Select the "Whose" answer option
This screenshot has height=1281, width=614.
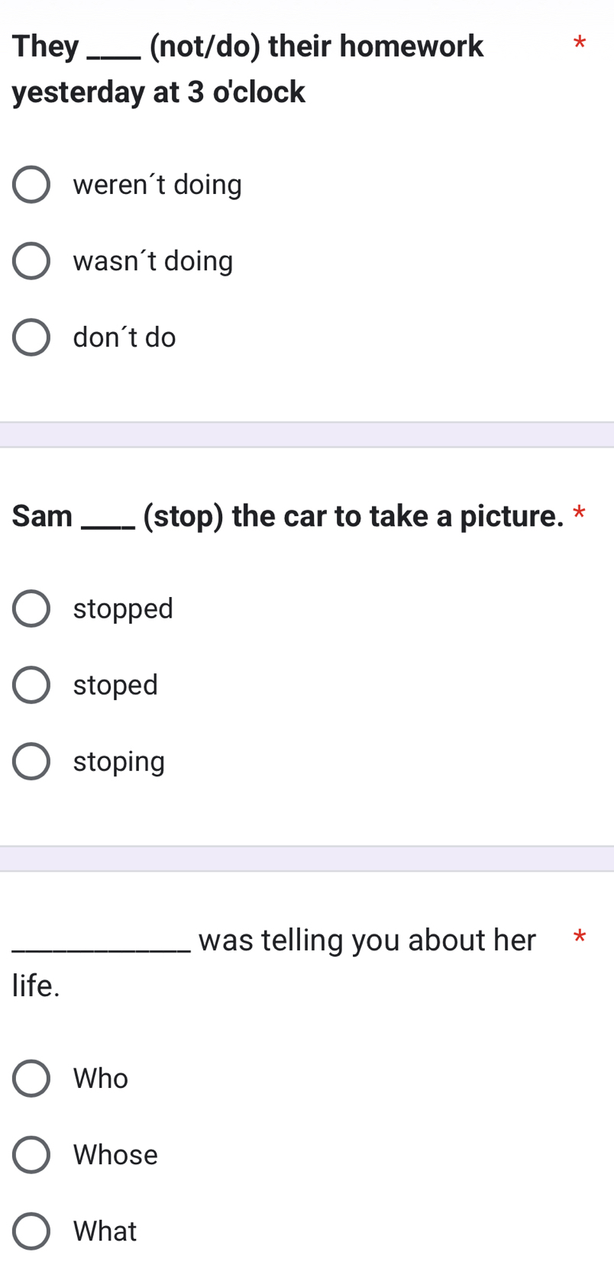tap(31, 1154)
